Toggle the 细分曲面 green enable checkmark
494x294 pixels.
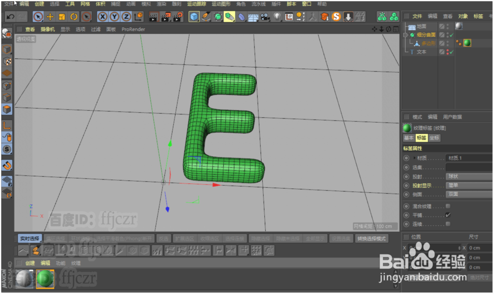[x=452, y=35]
